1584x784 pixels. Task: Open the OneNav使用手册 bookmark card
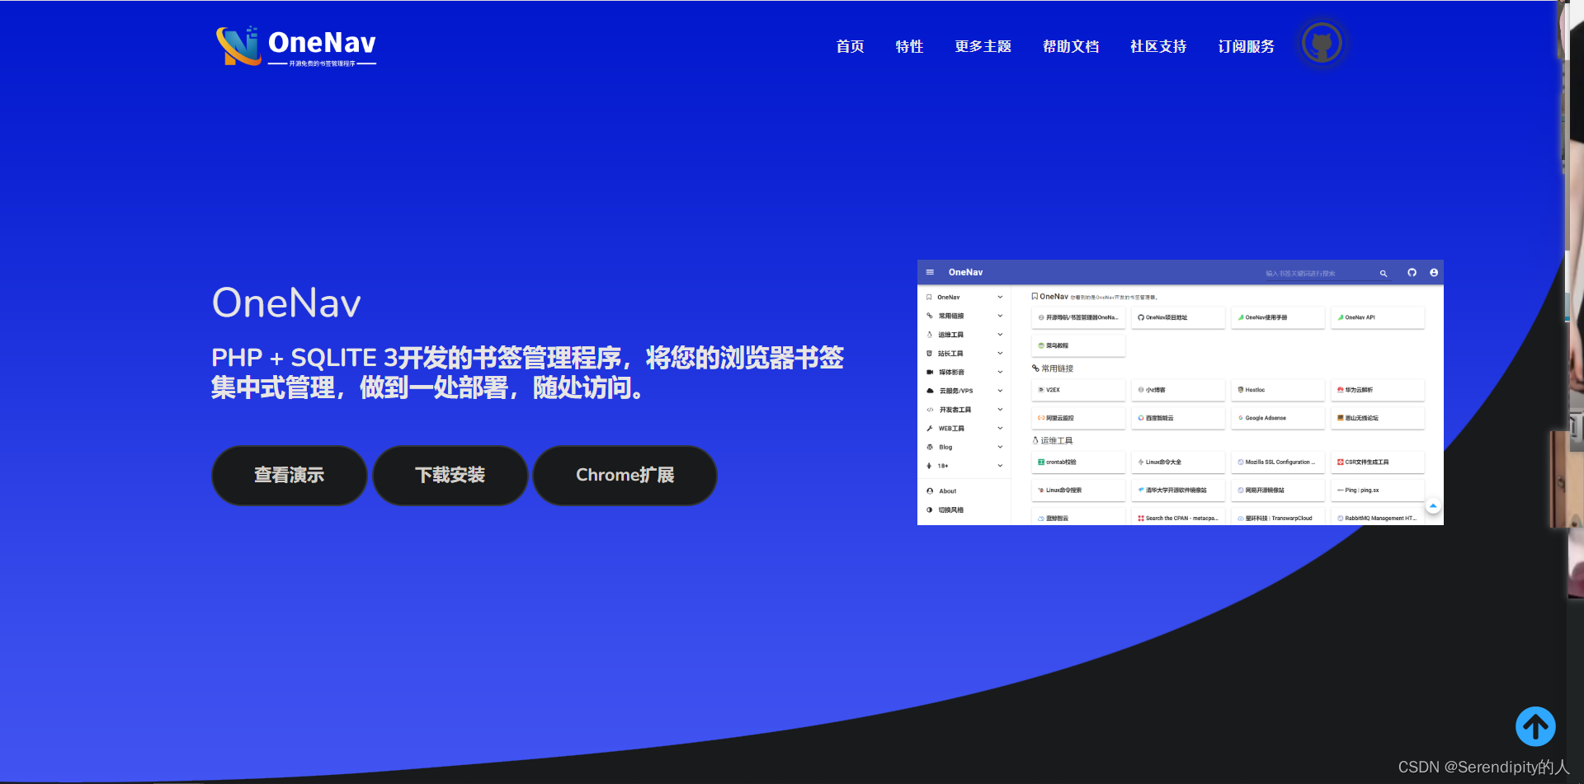pyautogui.click(x=1278, y=317)
